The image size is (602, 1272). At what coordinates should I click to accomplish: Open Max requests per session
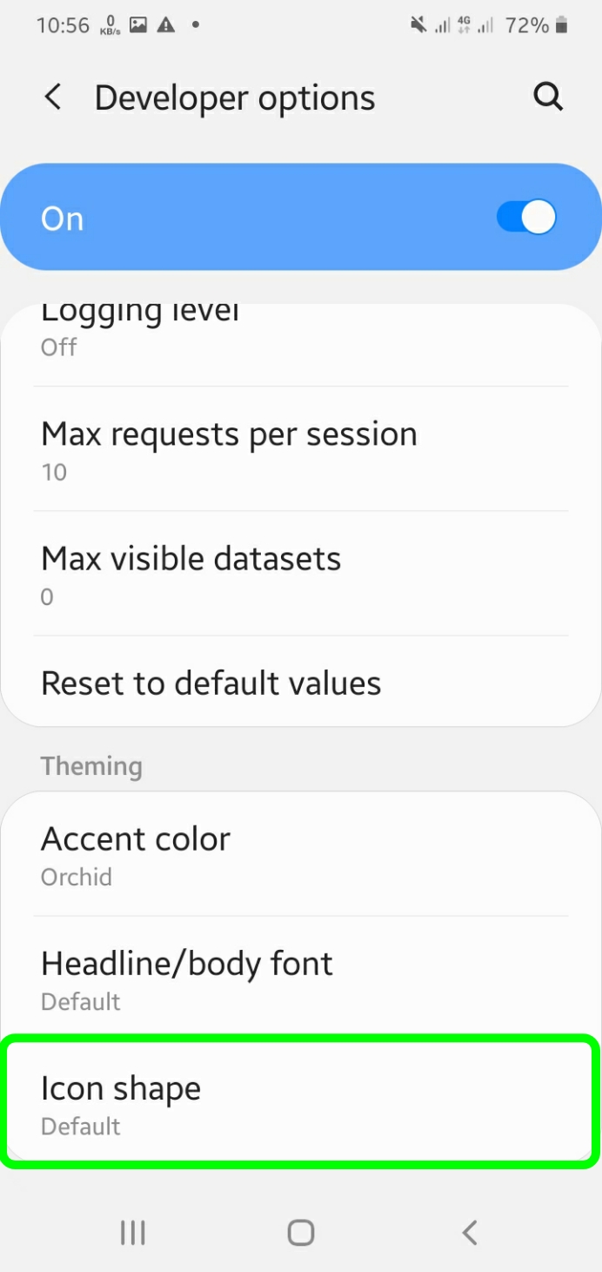[301, 449]
